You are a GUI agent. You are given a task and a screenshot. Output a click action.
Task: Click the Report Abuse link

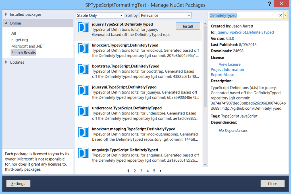point(222,75)
